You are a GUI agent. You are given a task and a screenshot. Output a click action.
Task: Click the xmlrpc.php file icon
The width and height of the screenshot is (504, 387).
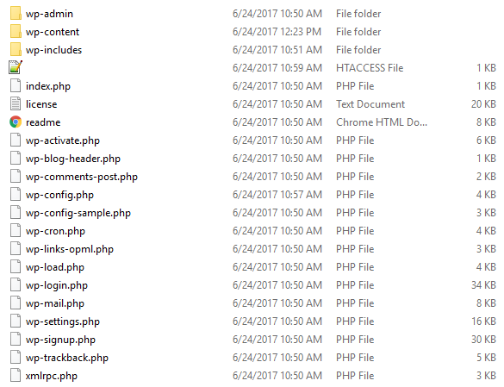(x=16, y=376)
